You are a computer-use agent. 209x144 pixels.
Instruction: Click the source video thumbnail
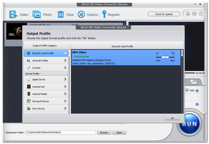pyautogui.click(x=14, y=31)
